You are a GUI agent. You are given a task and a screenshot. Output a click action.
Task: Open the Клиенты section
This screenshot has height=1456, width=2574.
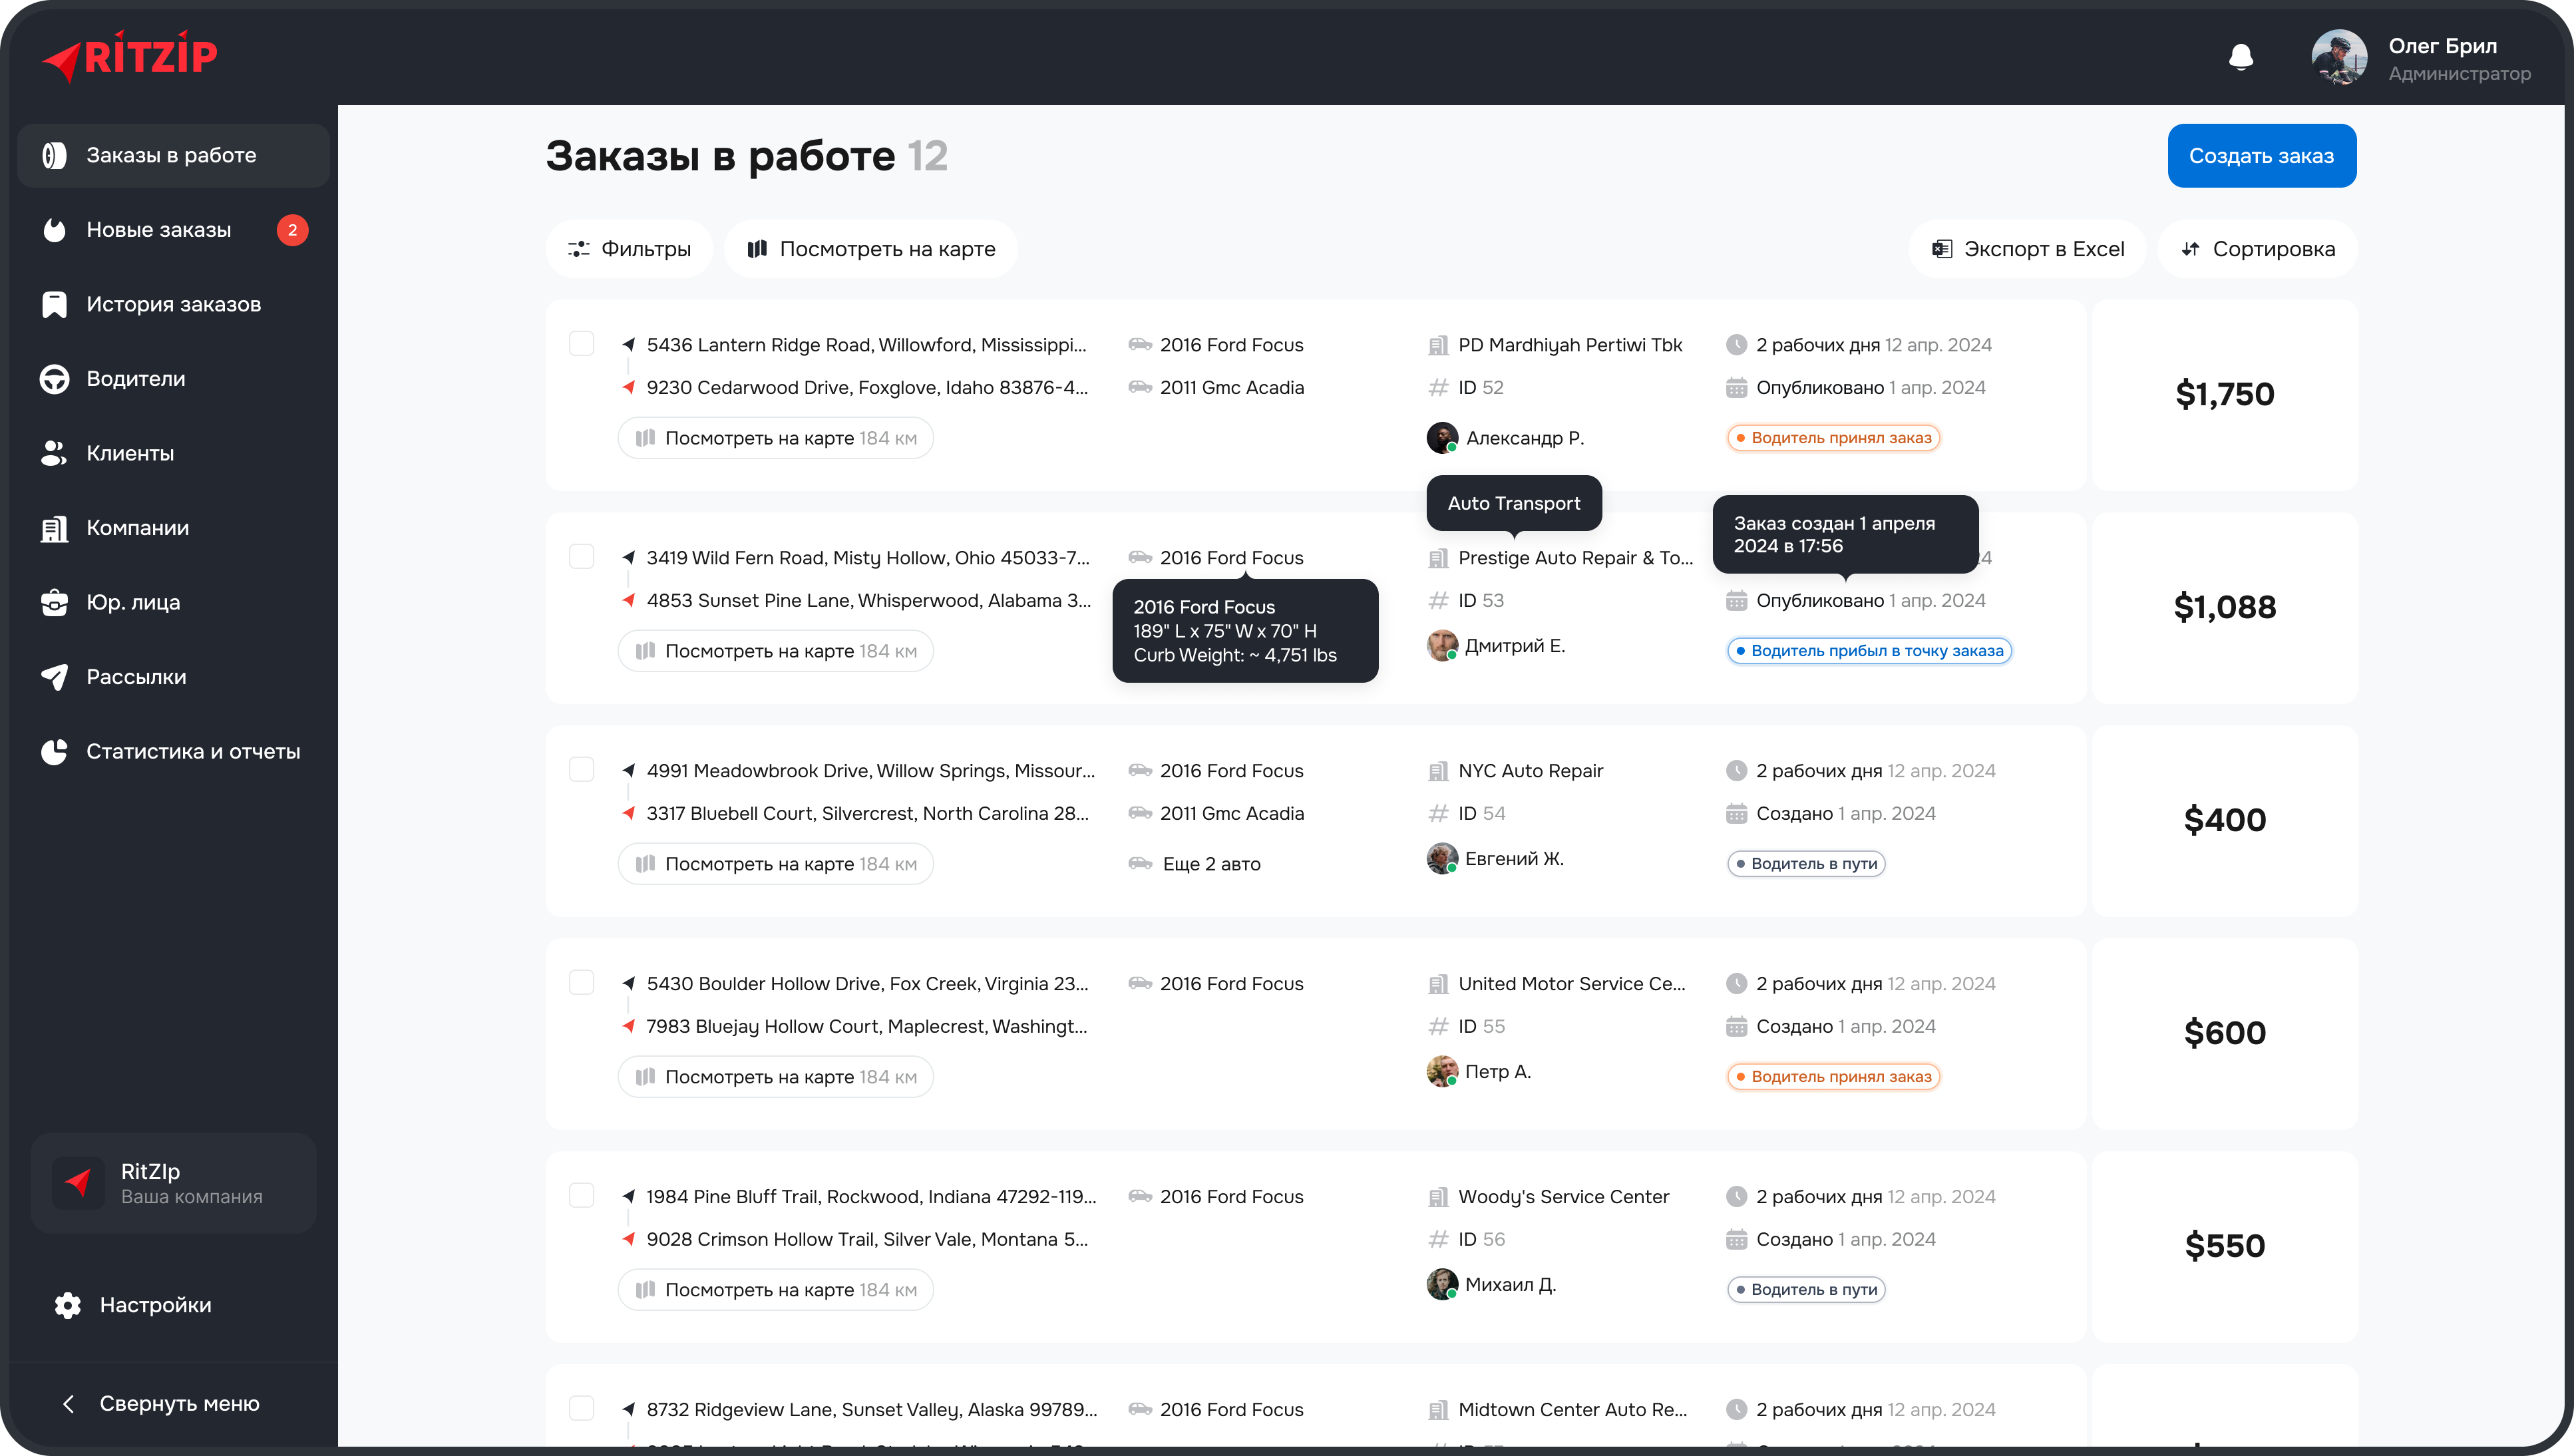(173, 453)
